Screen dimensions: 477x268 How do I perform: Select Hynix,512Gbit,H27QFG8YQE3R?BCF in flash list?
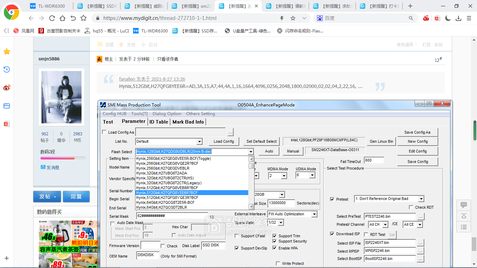192,198
